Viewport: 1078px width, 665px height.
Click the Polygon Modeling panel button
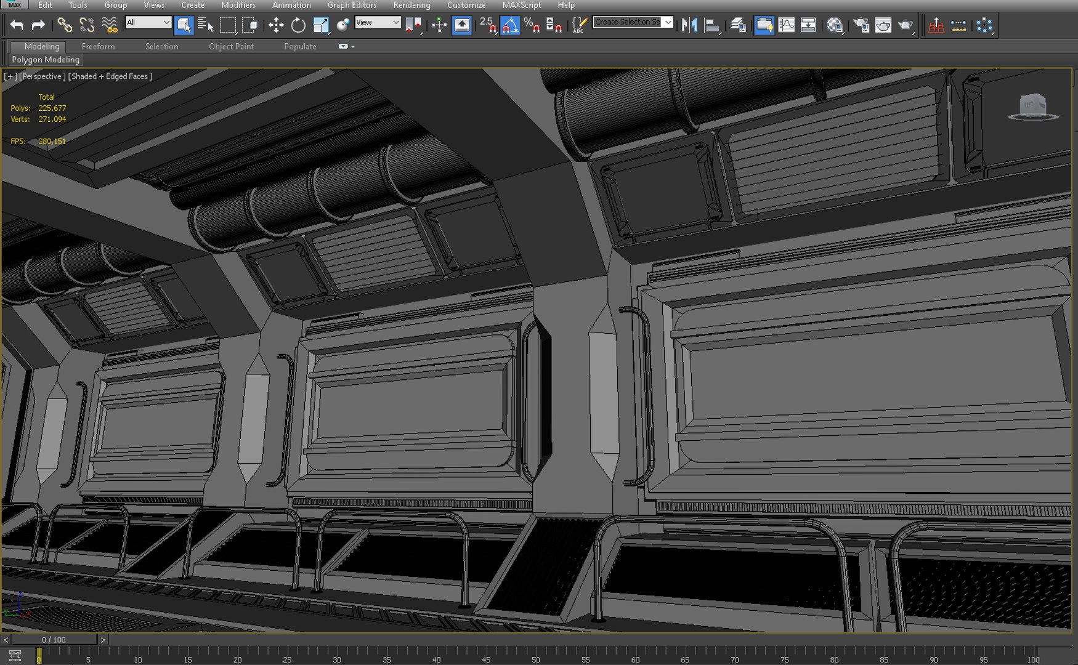click(x=46, y=60)
